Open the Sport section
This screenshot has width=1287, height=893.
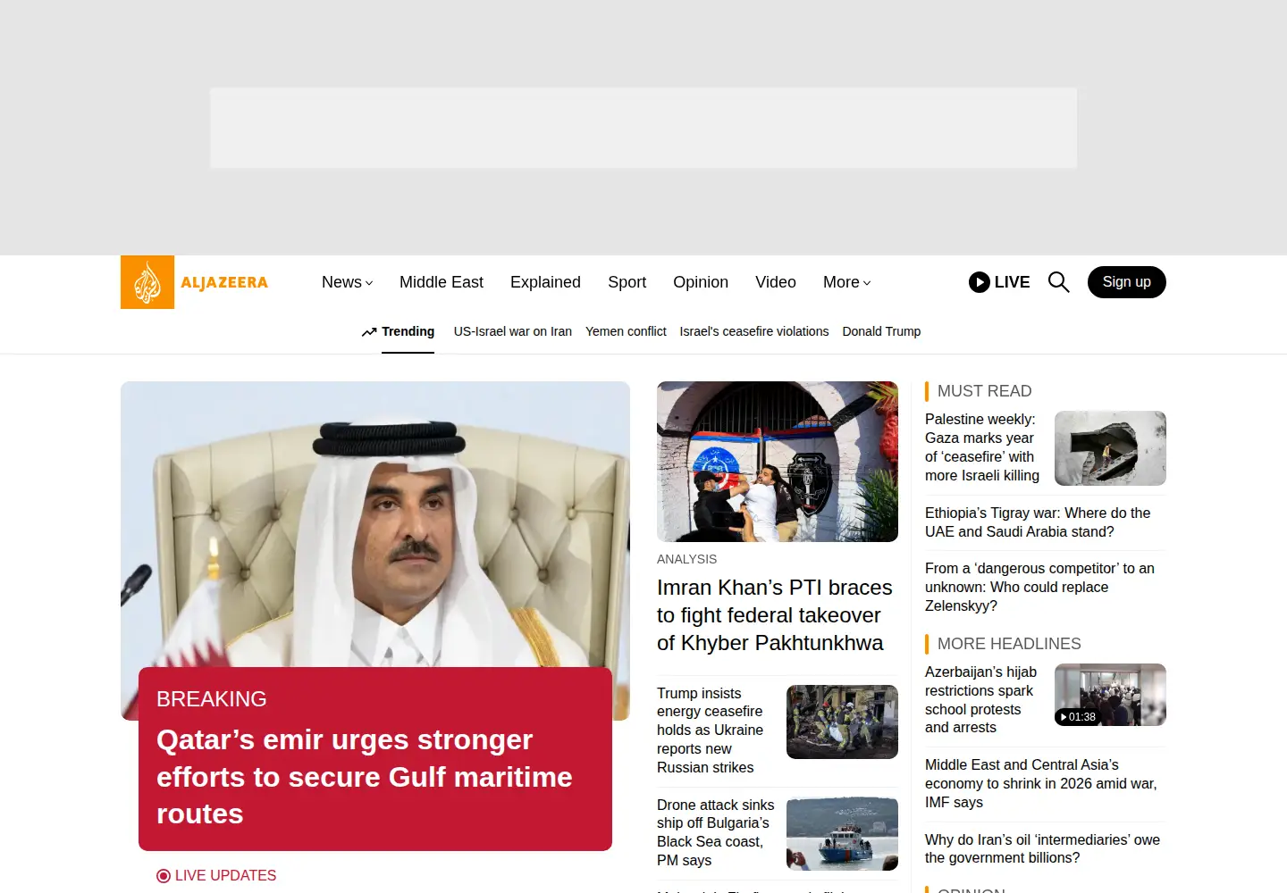(627, 282)
